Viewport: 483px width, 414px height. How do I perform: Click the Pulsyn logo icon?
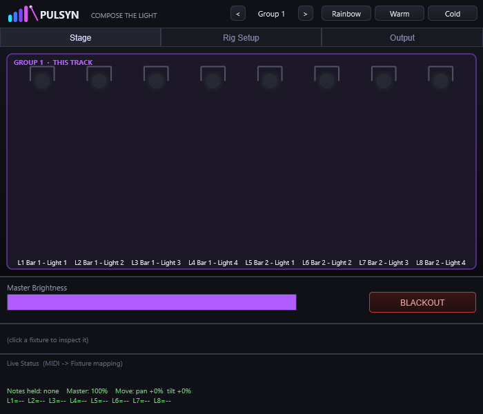23,14
